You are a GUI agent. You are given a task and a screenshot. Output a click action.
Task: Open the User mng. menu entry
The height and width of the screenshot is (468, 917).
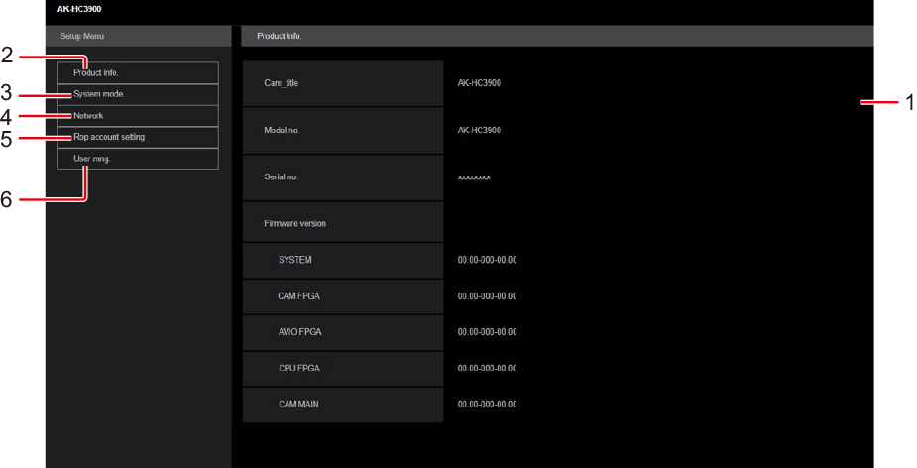point(137,159)
